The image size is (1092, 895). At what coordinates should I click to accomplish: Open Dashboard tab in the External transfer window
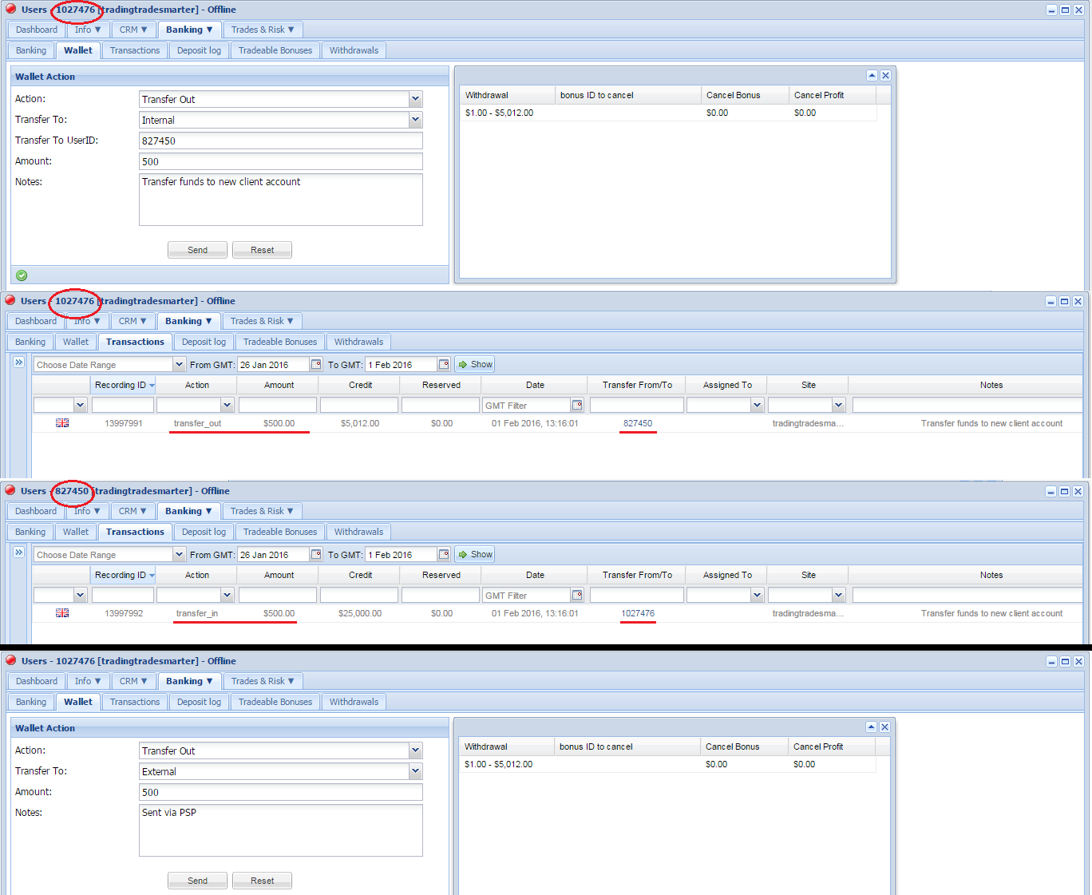point(37,681)
